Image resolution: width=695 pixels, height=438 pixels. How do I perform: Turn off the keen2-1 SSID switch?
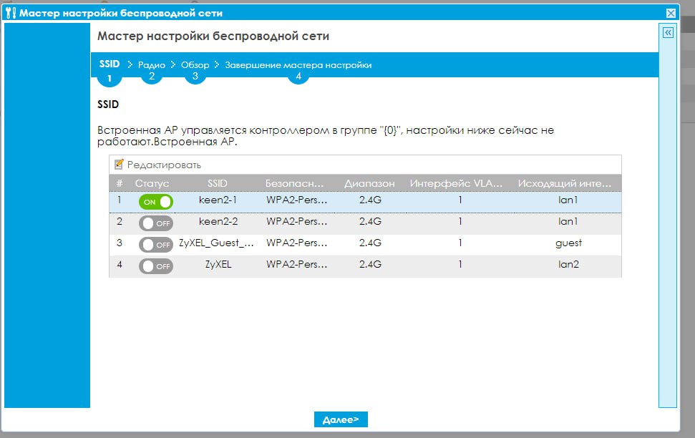coord(155,202)
